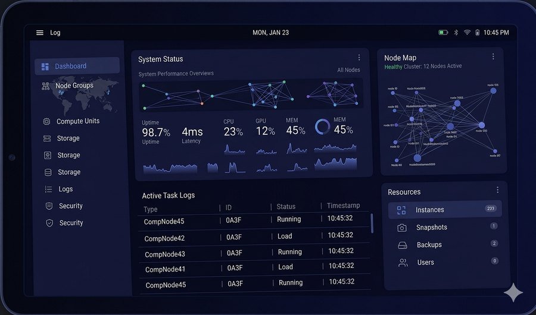Click the CPU 23% value
The image size is (536, 315).
coord(233,132)
